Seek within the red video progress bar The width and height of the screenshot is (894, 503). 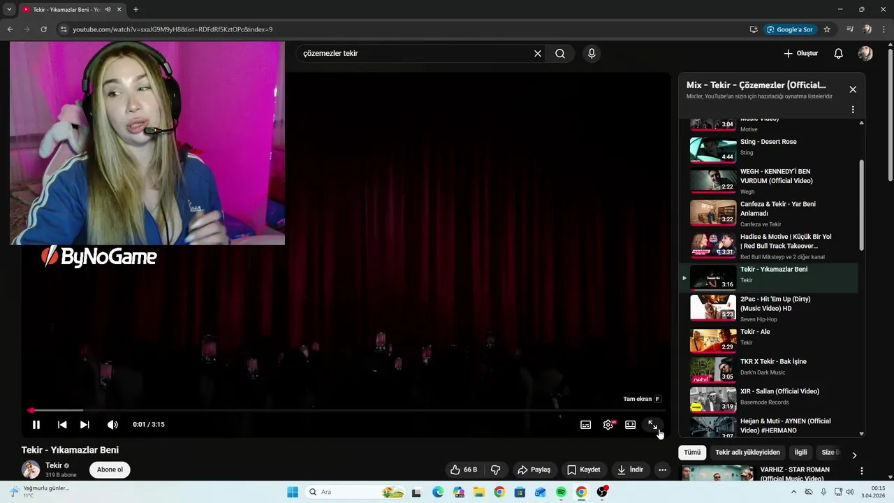[x=346, y=410]
